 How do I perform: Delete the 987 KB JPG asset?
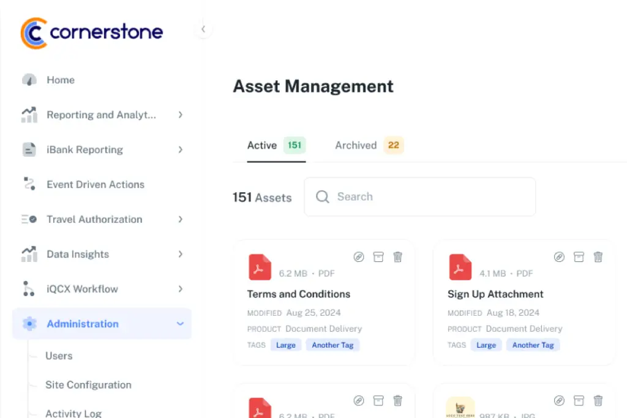pyautogui.click(x=598, y=400)
